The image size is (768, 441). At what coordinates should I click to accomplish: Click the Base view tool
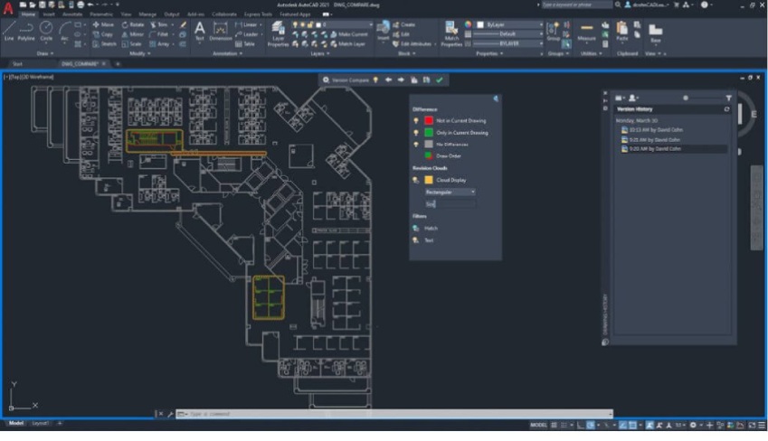click(x=655, y=33)
